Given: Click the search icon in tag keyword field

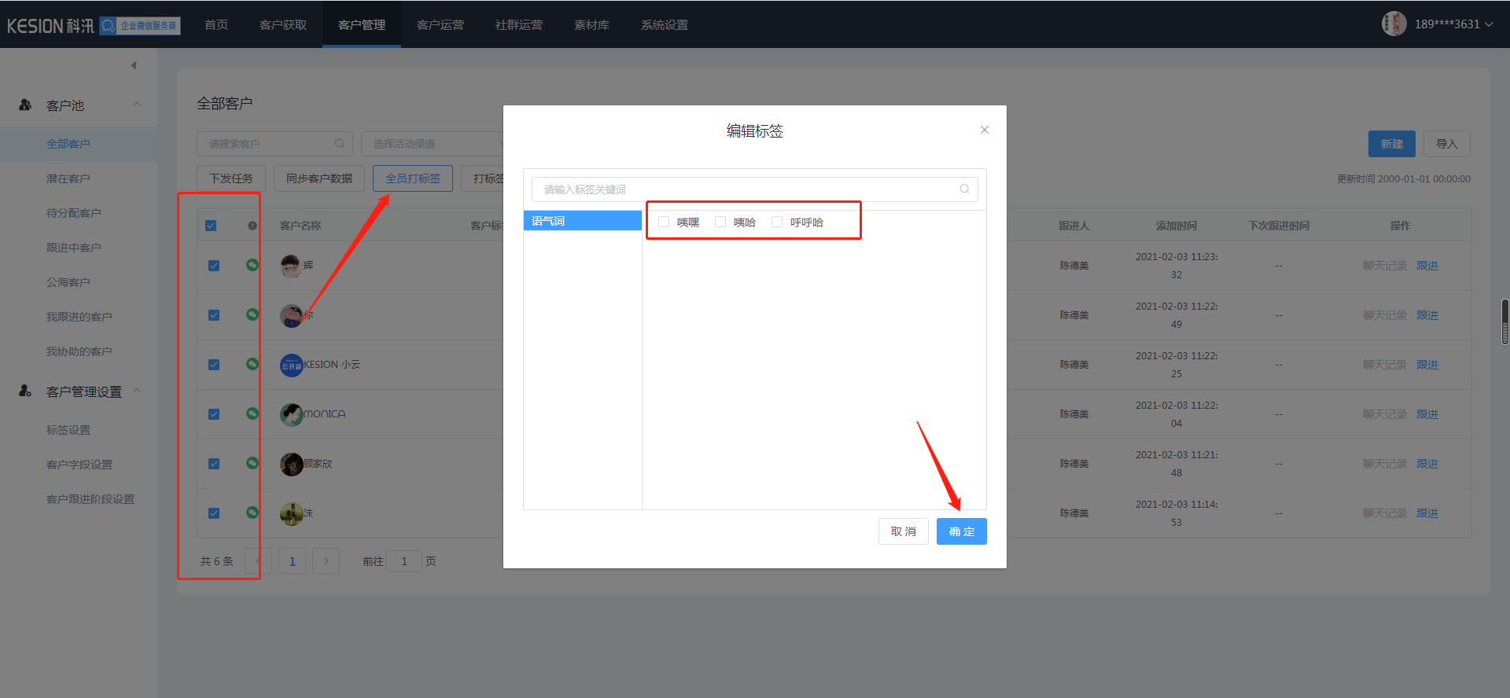Looking at the screenshot, I should coord(964,189).
